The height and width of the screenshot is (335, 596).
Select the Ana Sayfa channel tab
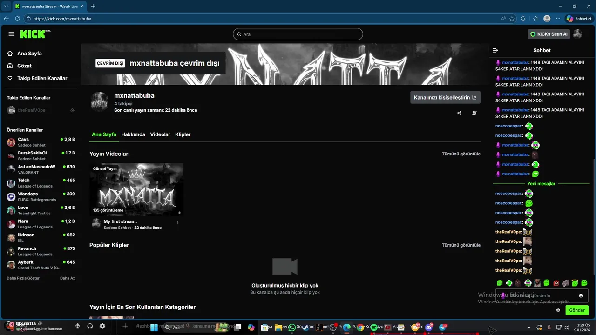(104, 134)
